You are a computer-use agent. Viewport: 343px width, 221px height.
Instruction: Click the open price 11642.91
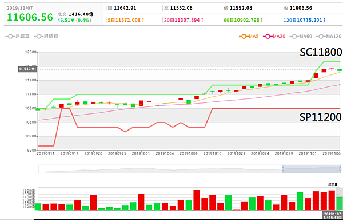click(x=125, y=8)
